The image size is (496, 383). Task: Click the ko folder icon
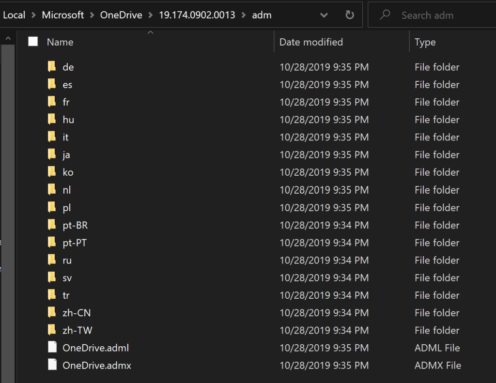point(52,172)
